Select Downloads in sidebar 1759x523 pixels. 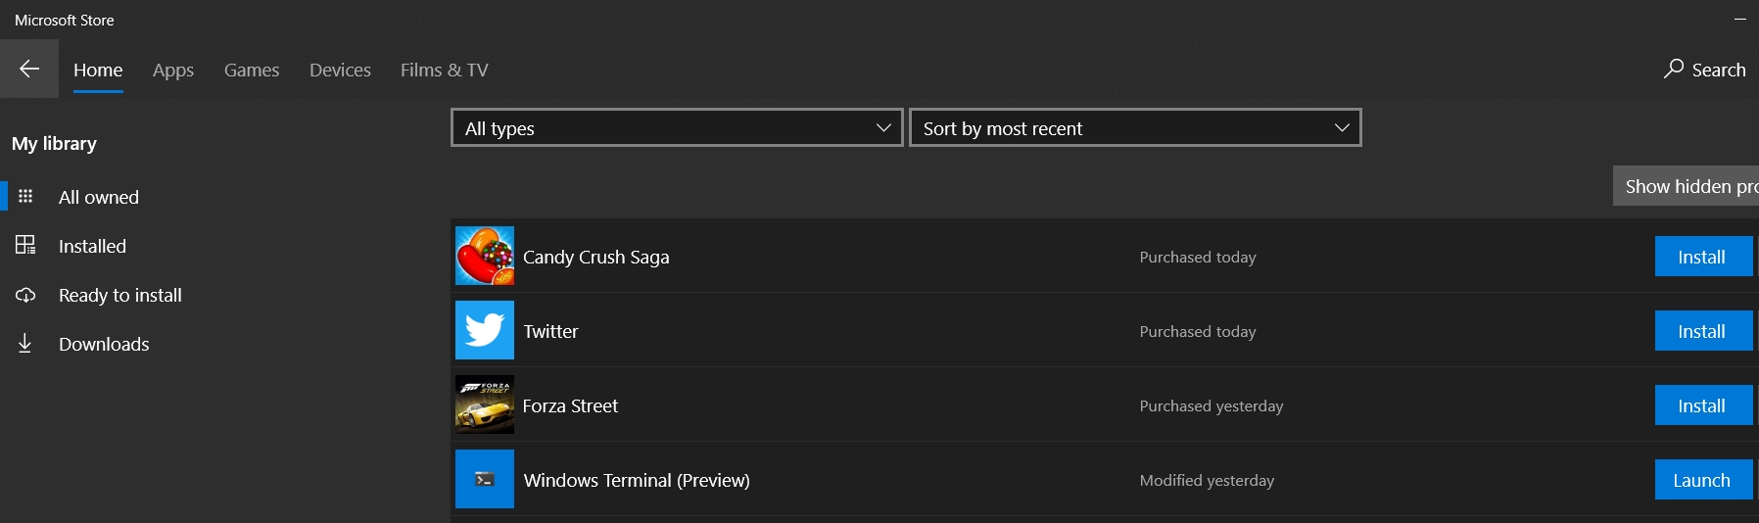(104, 344)
